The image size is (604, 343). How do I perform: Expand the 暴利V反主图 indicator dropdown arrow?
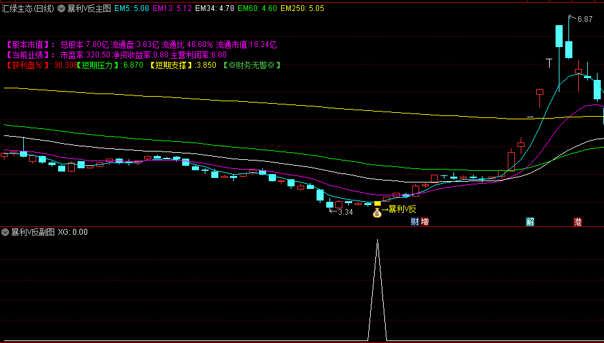coord(61,8)
